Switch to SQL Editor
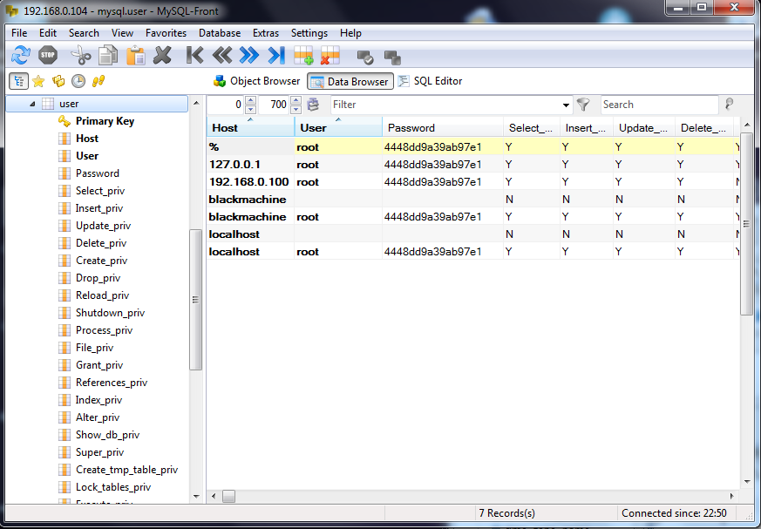The image size is (761, 529). (x=430, y=81)
